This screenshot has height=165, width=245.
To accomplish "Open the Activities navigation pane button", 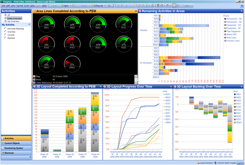I will [16, 138].
